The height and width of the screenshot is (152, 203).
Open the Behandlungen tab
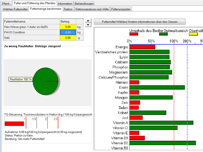click(84, 3)
